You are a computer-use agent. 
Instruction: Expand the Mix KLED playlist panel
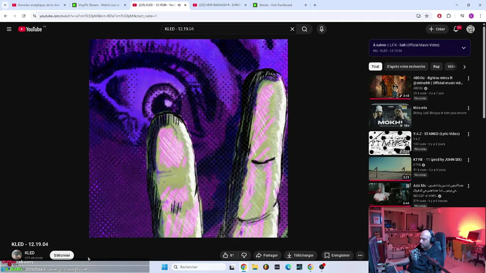tap(464, 48)
